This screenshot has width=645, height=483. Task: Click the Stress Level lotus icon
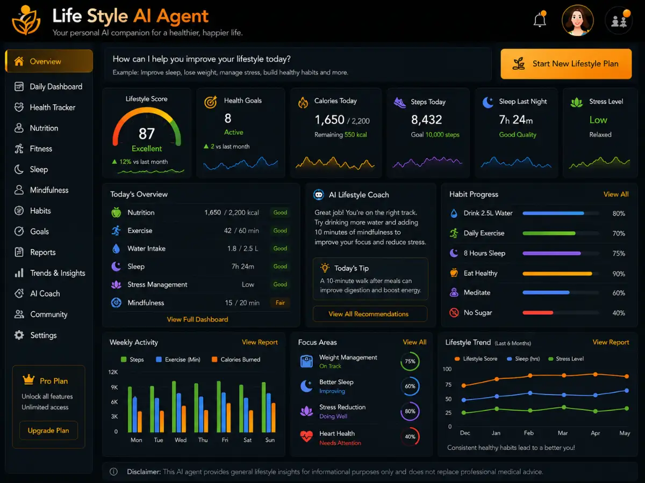(576, 102)
